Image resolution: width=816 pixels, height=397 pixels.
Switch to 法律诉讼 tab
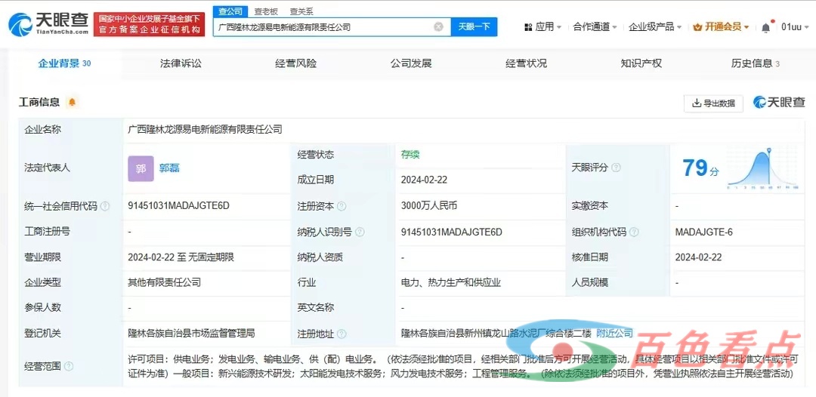pos(181,64)
